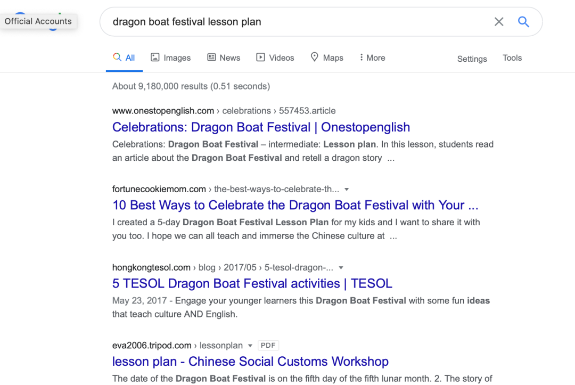
Task: Open the More menu with three dots
Action: (x=372, y=58)
